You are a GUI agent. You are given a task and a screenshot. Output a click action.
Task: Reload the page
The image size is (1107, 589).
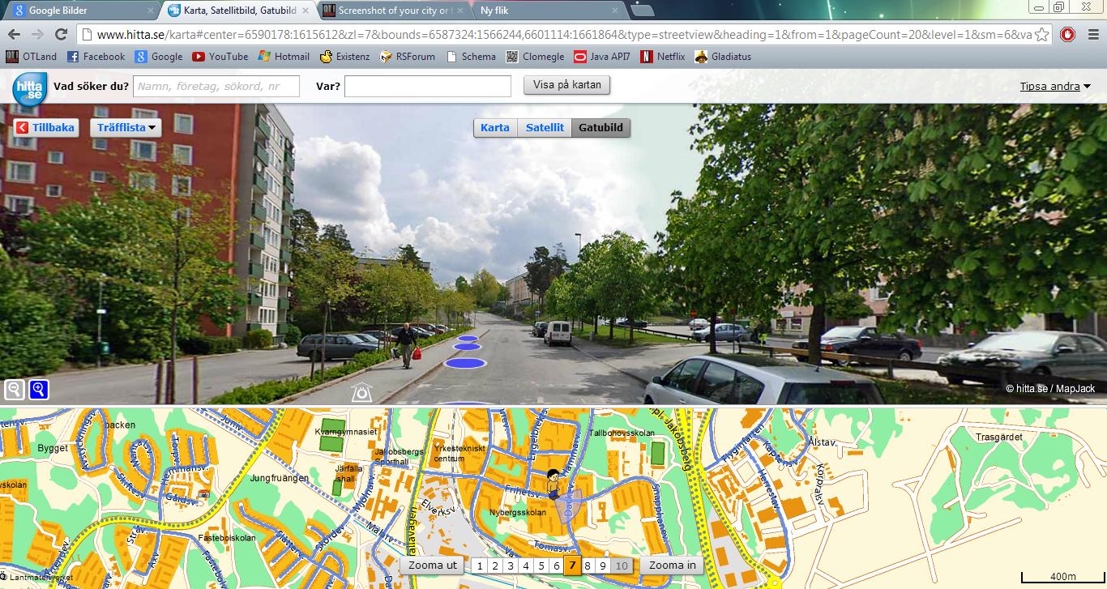[x=61, y=34]
